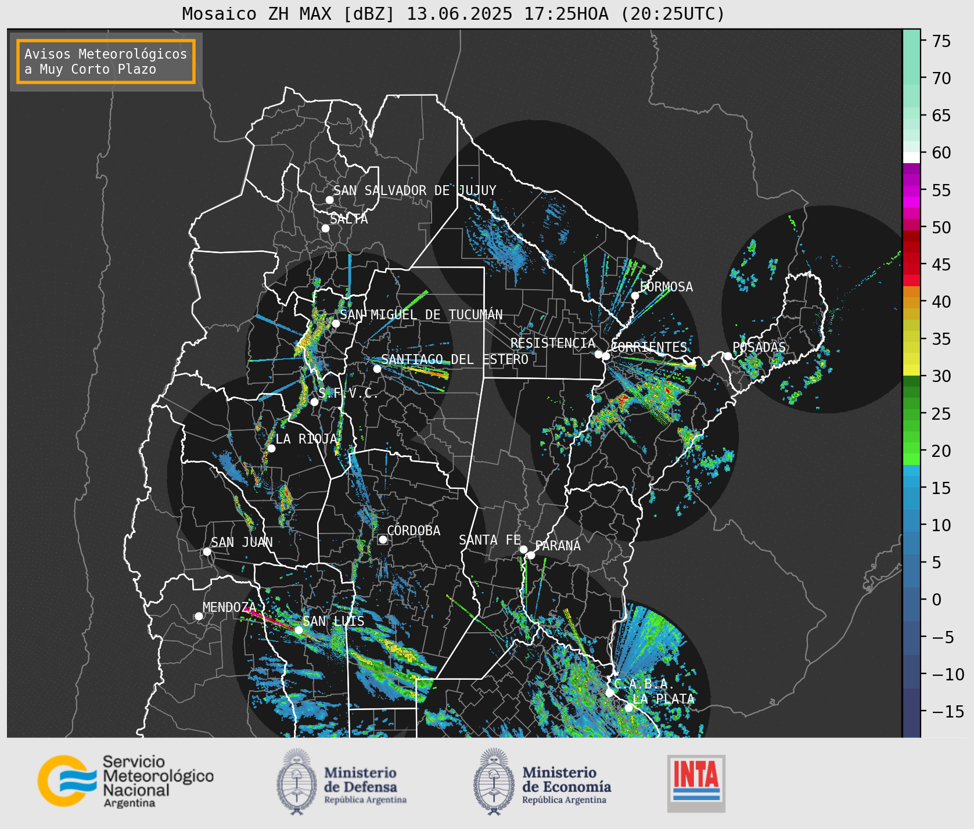Viewport: 974px width, 829px height.
Task: Click the Avisos Meteorológicos a Muy Corto Plazo box
Action: click(106, 62)
